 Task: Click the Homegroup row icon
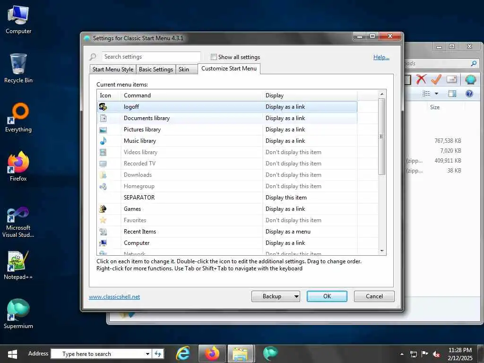point(103,186)
